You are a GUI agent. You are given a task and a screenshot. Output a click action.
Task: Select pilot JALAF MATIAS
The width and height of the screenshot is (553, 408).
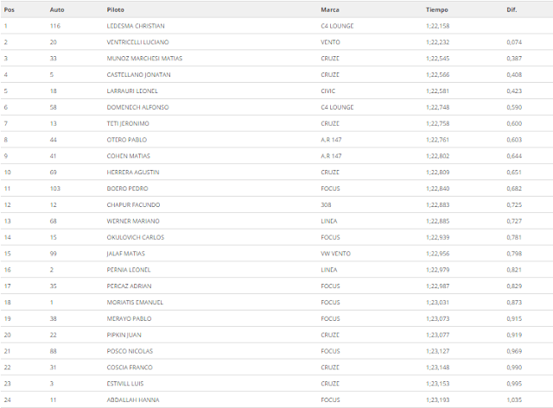point(125,254)
